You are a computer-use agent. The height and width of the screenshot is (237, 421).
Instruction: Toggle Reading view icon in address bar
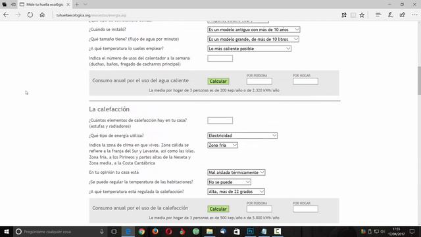pyautogui.click(x=353, y=15)
